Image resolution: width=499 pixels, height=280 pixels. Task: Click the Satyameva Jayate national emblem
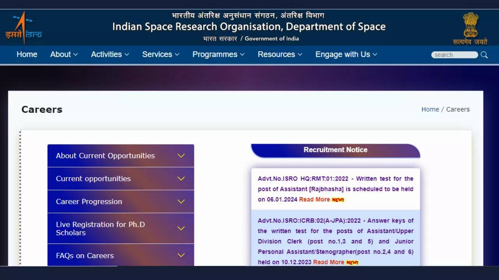pos(470,28)
